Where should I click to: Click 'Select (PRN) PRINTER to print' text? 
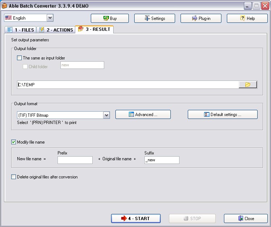tap(47, 123)
